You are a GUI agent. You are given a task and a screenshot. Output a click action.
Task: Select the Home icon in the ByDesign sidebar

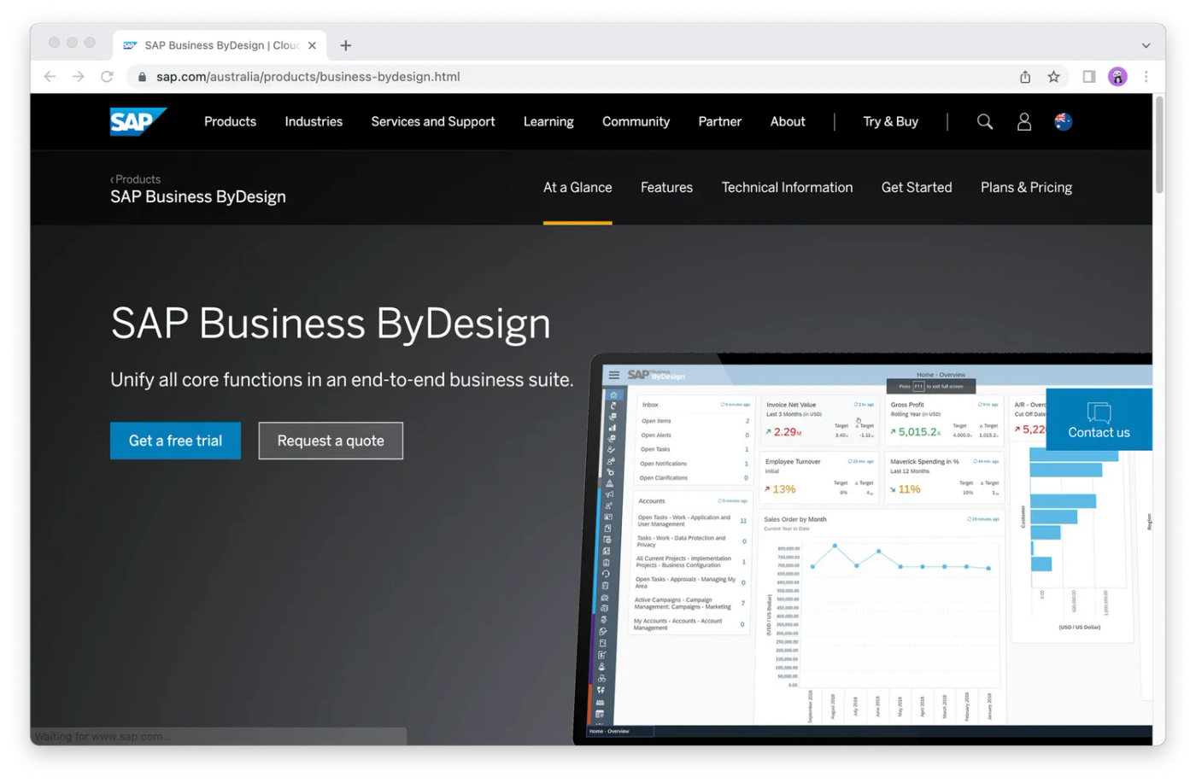click(x=613, y=394)
